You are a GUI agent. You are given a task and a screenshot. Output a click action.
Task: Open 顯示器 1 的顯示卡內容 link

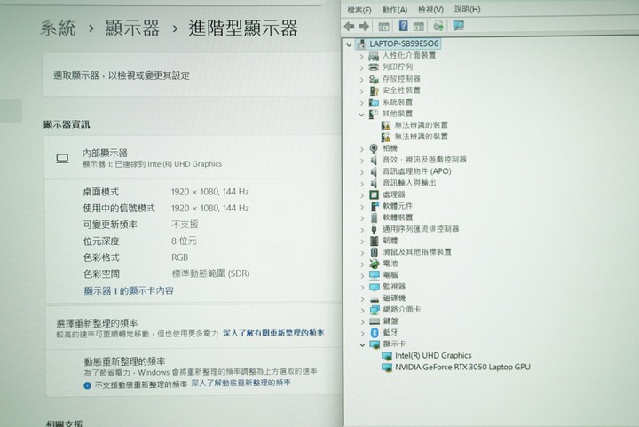(x=129, y=290)
